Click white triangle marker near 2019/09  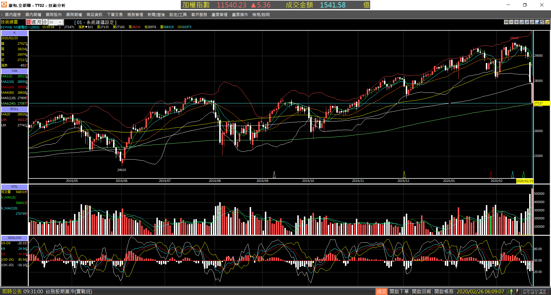coord(274,174)
